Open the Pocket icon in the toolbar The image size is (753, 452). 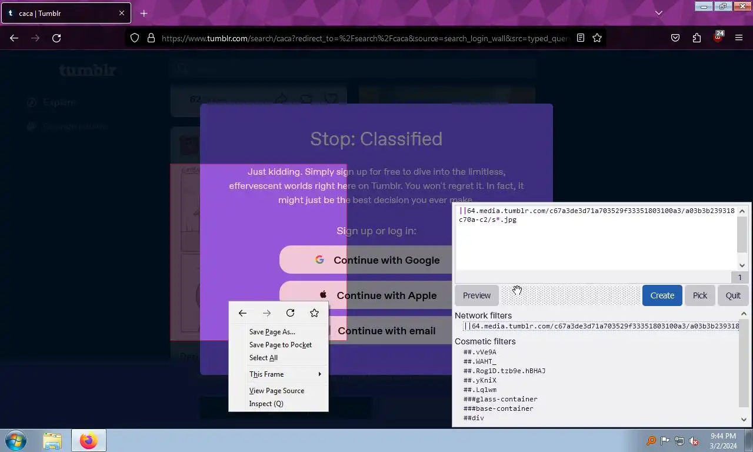click(x=675, y=38)
